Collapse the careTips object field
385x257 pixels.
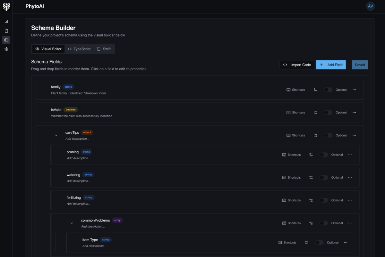[56, 135]
